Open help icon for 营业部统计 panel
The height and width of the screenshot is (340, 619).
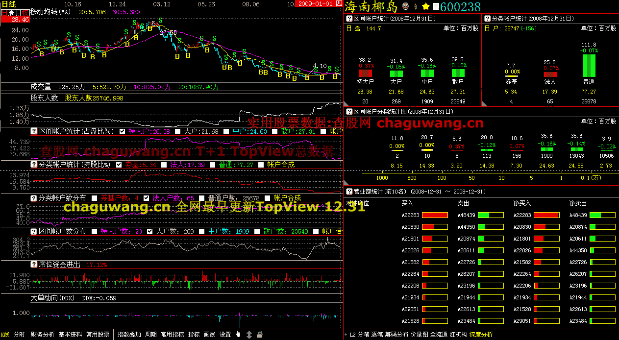[349, 191]
